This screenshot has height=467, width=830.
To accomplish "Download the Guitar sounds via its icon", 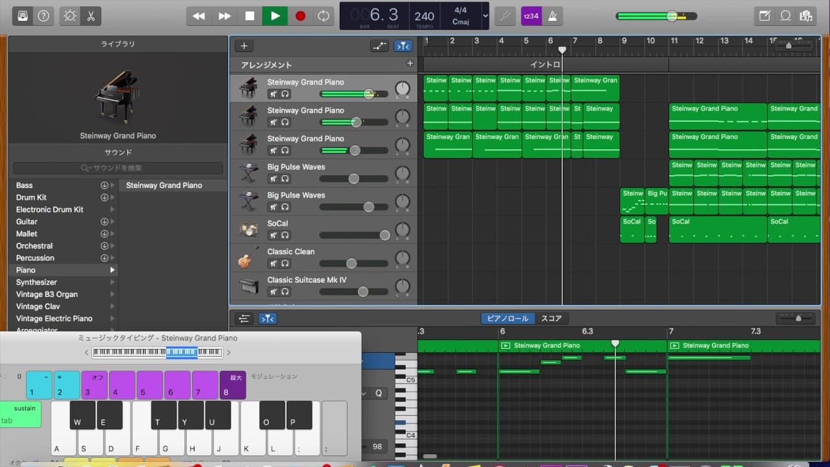I will (104, 222).
